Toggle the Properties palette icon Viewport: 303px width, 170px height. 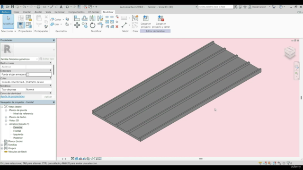[x=21, y=25]
